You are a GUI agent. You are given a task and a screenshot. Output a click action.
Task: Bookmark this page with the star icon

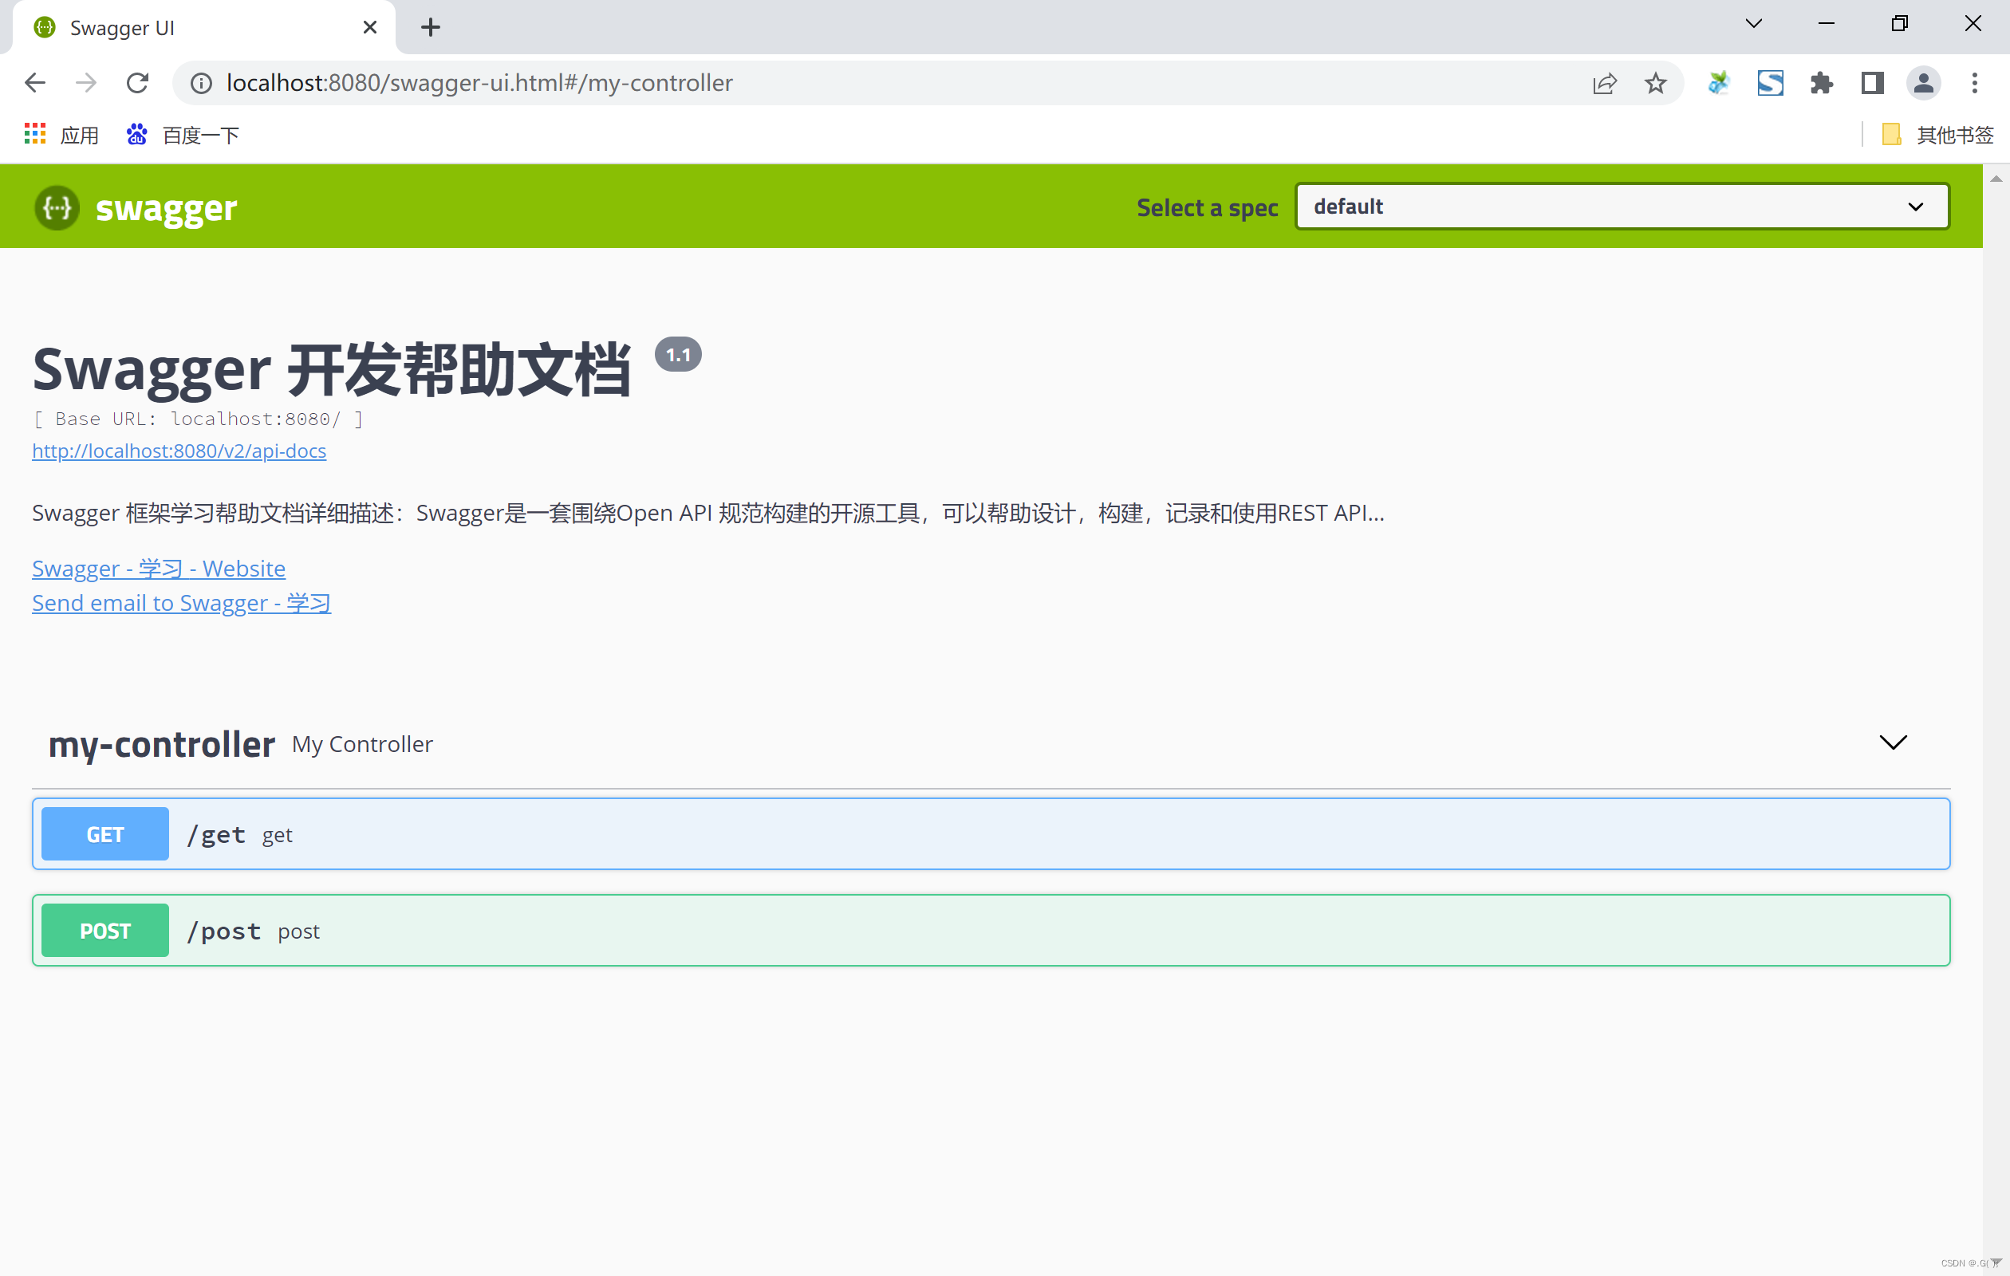(1655, 83)
